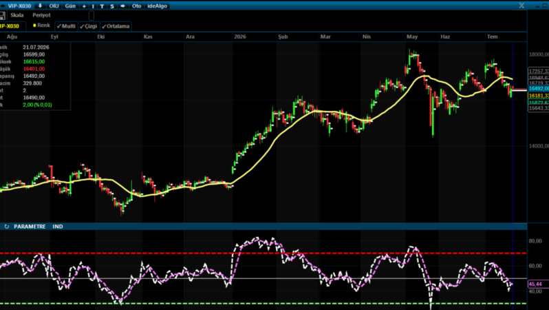Select the I tool in top toolbar

[x=93, y=6]
